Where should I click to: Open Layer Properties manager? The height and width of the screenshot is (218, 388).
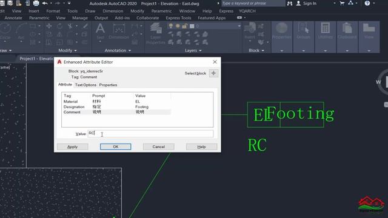pyautogui.click(x=156, y=33)
